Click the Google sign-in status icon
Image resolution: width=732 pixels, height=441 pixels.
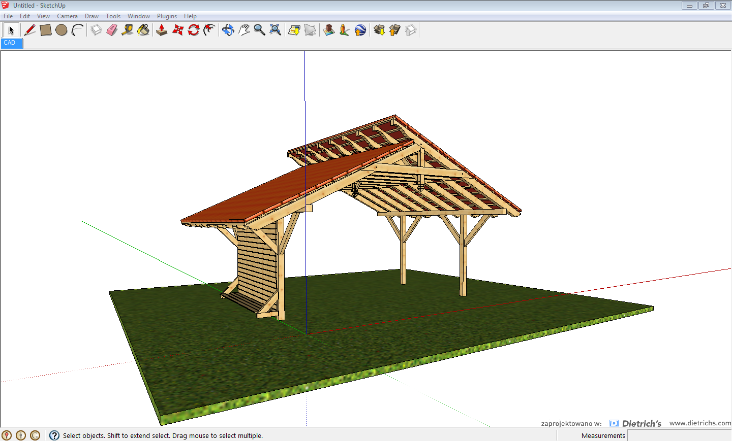click(35, 435)
